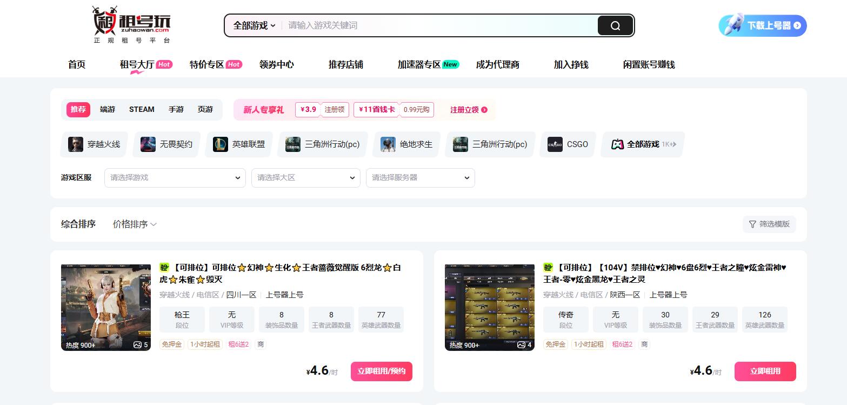Open the 【104V】禁排位 listing title

tap(665, 273)
